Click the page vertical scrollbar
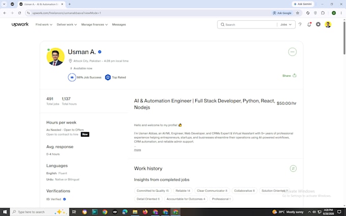The height and width of the screenshot is (216, 346). [x=344, y=38]
